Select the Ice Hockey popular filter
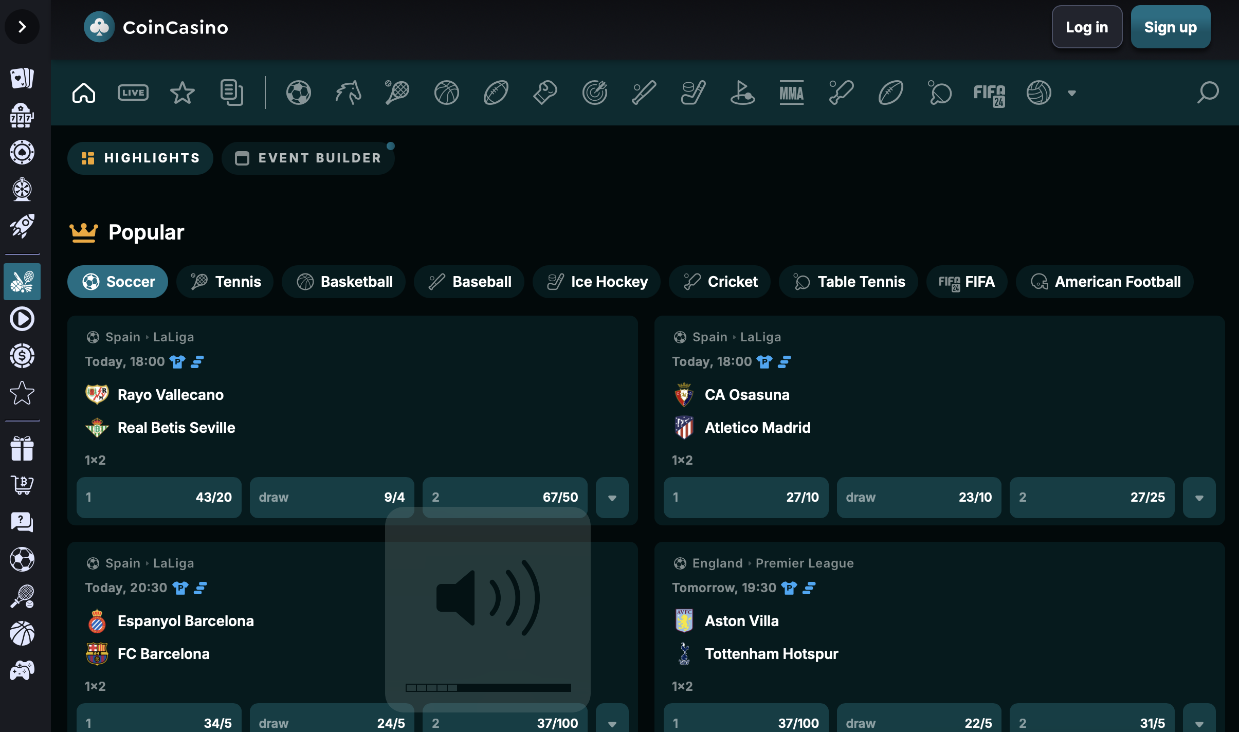 tap(596, 282)
